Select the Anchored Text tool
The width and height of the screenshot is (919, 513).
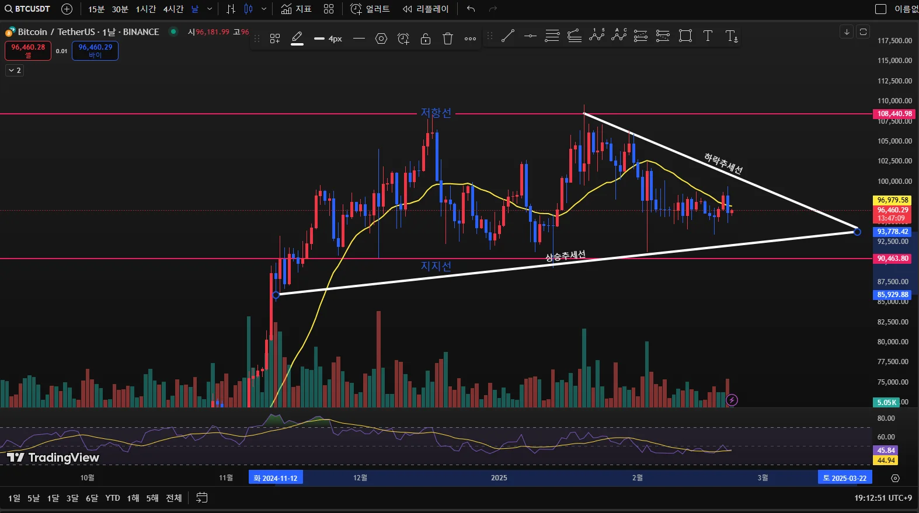tap(731, 36)
